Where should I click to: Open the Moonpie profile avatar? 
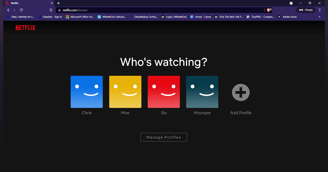[x=202, y=92]
